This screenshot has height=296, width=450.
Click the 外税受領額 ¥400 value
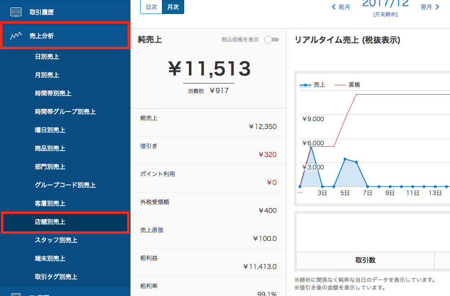pos(267,211)
